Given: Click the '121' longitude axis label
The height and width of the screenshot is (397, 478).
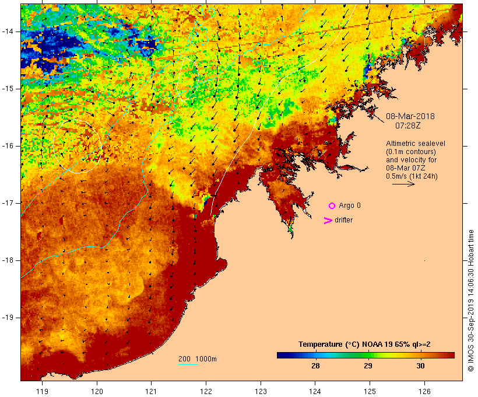Looking at the screenshot, I should click(x=151, y=392).
